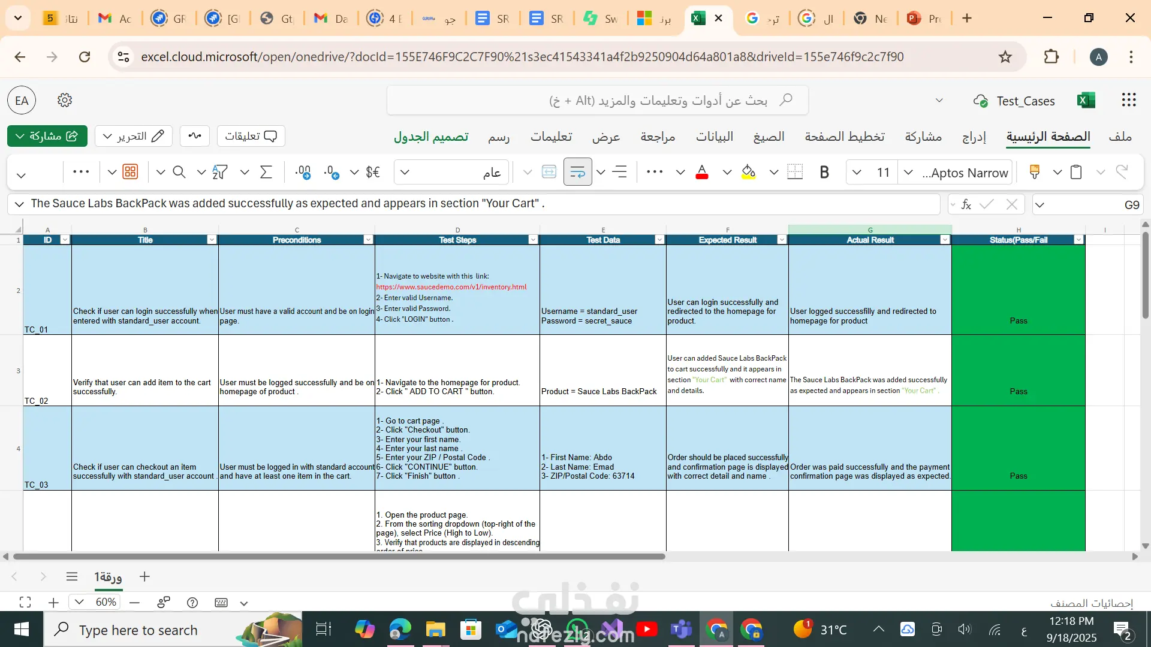Screen dimensions: 1151x647
Task: Switch to the إدراج (Insert) tab
Action: click(x=974, y=137)
